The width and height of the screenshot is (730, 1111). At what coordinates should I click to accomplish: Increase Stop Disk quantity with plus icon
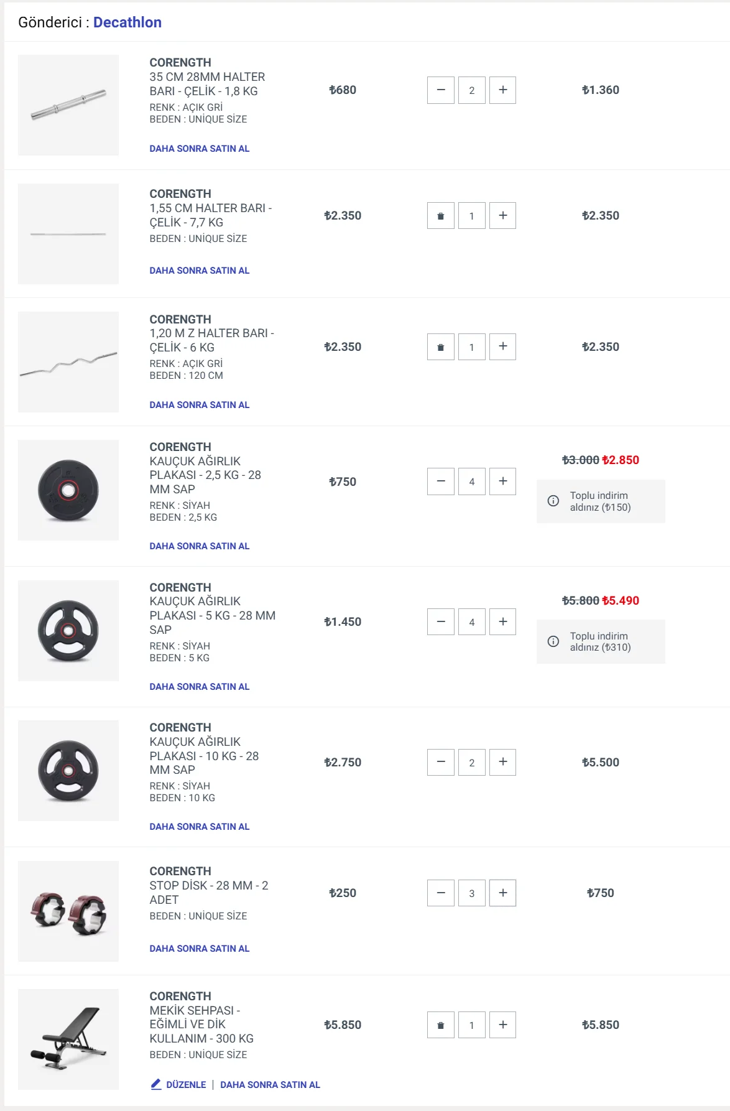502,893
